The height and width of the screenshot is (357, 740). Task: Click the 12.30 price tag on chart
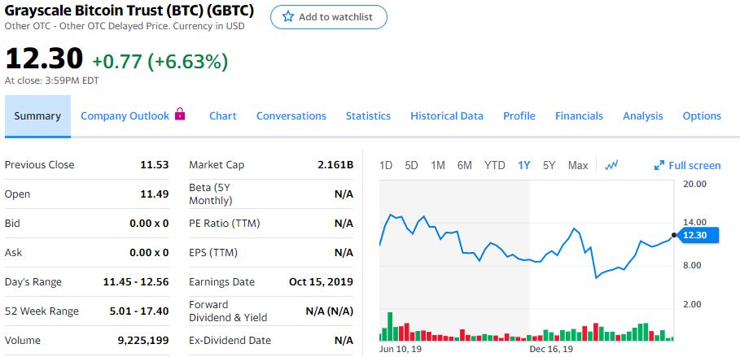click(698, 235)
